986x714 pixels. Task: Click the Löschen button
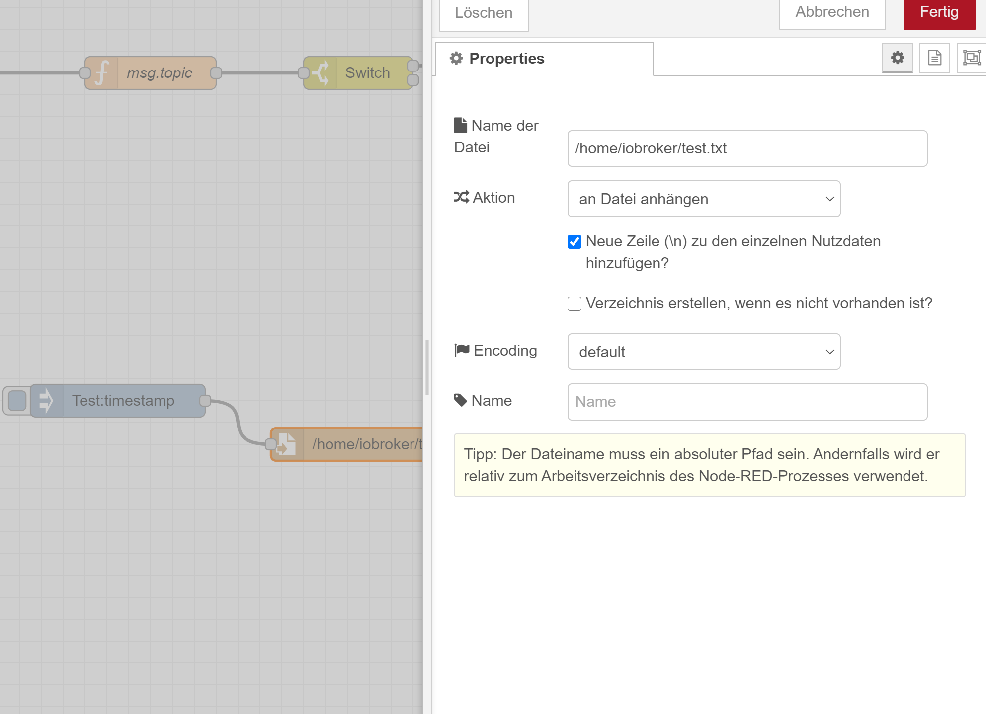coord(484,13)
